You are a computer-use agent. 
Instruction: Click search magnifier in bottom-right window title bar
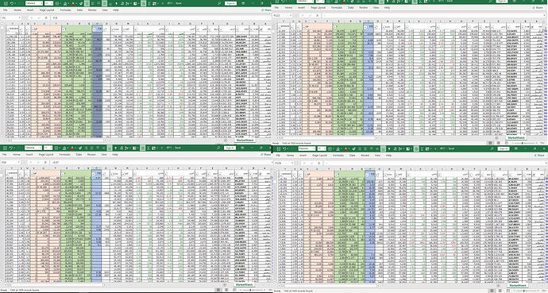point(492,148)
